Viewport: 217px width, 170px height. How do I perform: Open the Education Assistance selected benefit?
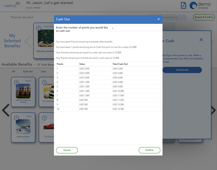pos(44,41)
